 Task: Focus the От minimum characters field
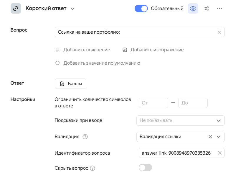tap(153, 103)
